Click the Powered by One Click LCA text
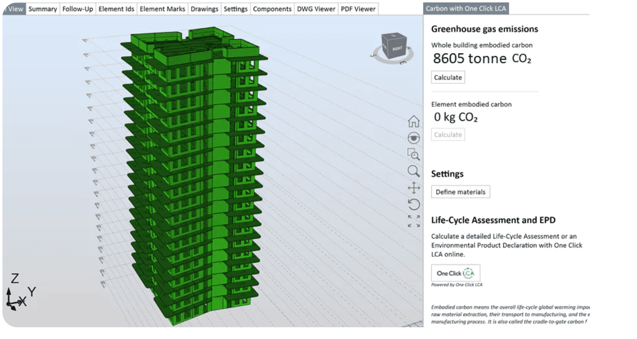 pyautogui.click(x=457, y=285)
